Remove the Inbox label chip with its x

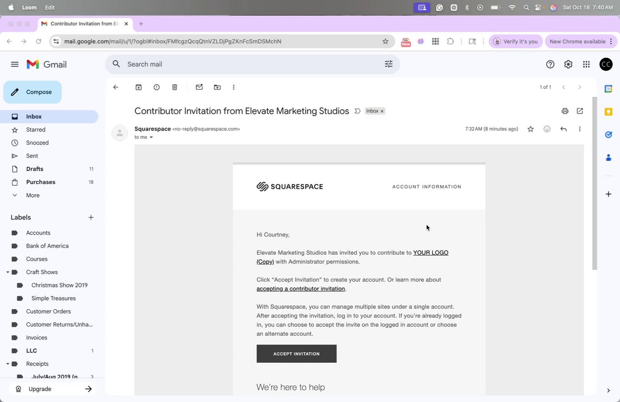382,111
